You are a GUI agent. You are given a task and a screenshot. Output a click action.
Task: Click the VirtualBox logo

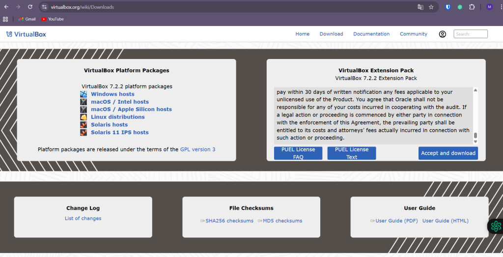pos(26,34)
